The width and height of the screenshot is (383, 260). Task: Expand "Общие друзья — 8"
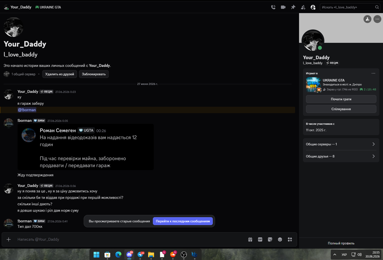click(x=341, y=156)
